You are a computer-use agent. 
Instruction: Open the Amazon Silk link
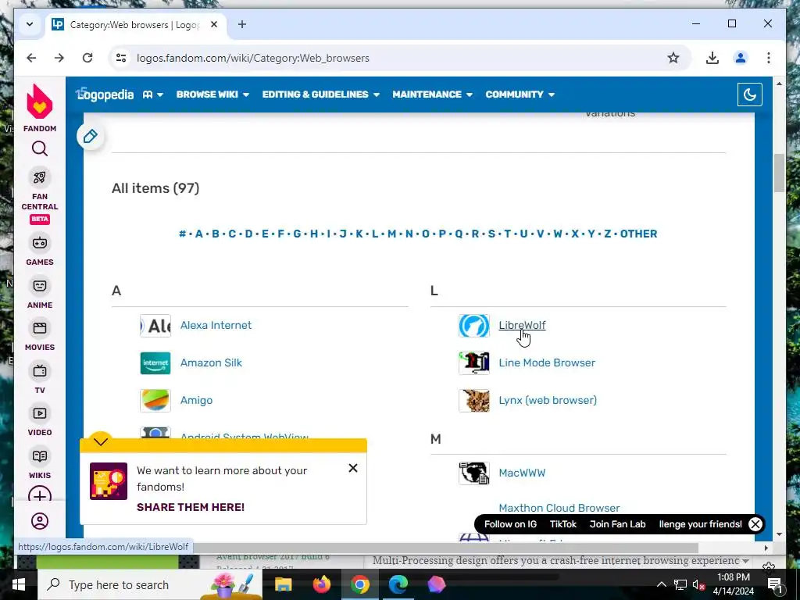point(211,362)
